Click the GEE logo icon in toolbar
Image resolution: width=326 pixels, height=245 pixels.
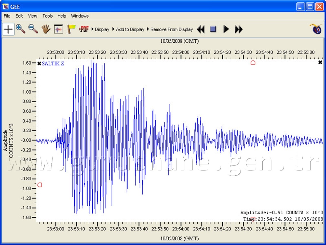[x=316, y=29]
